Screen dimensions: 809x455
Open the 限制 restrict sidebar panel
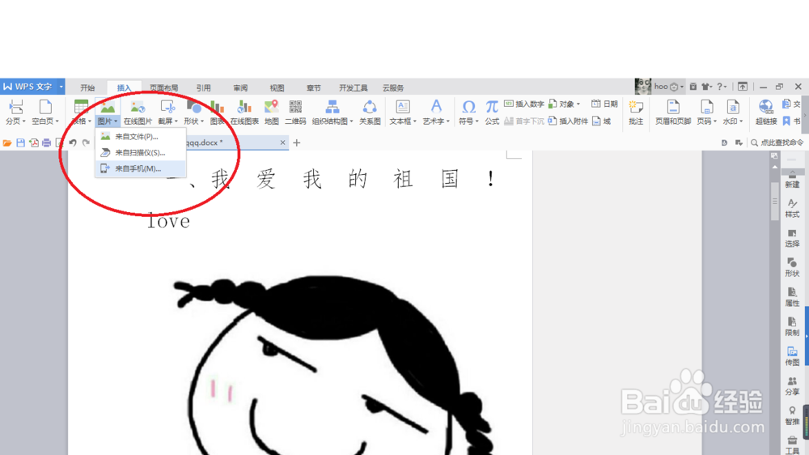tap(792, 327)
